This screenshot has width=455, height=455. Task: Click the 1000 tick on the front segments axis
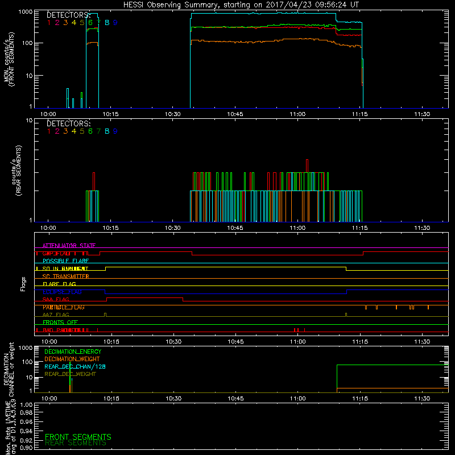click(x=26, y=12)
